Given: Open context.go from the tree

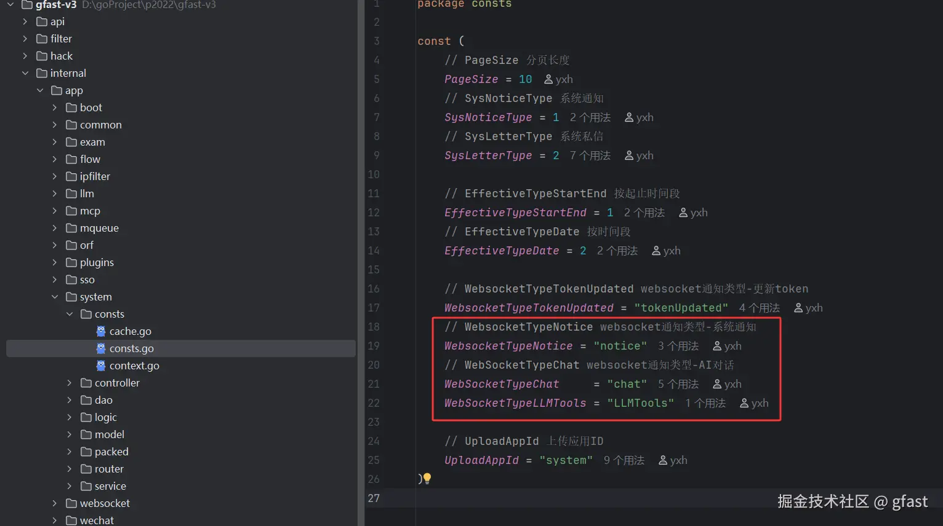Looking at the screenshot, I should [181, 366].
